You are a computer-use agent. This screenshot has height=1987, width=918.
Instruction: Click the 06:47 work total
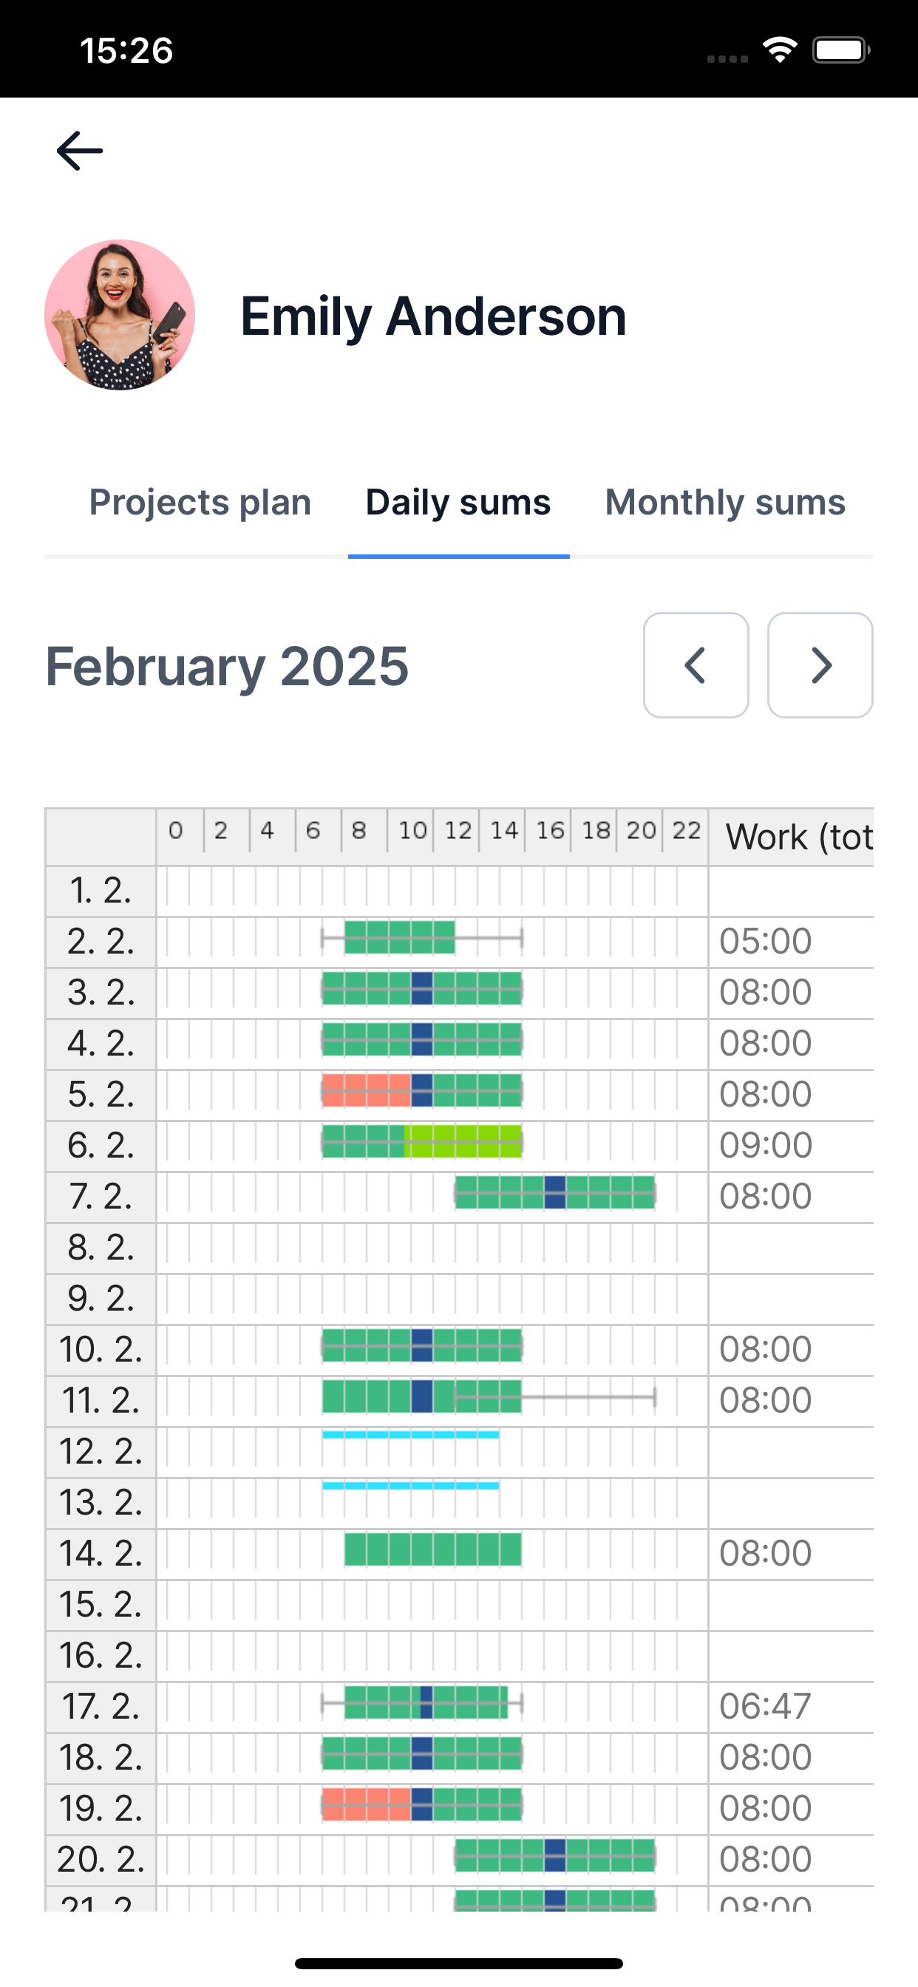pyautogui.click(x=765, y=1706)
